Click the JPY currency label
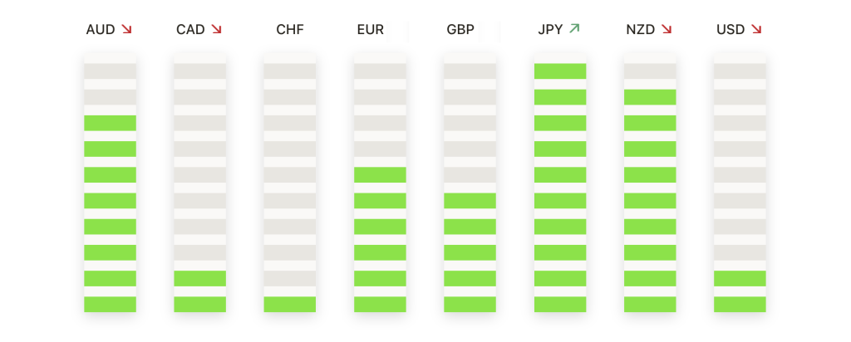Viewport: 851px width, 342px height. tap(550, 30)
